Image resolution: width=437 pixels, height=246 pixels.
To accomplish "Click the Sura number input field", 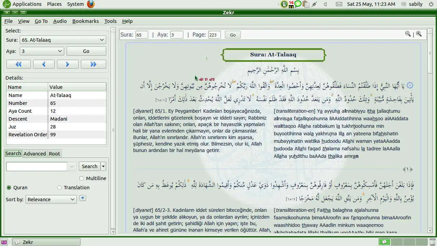I will (x=142, y=35).
